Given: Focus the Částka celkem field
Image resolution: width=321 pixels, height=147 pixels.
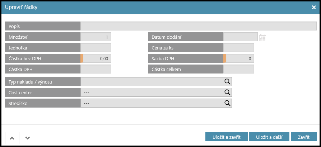Looking at the screenshot, I should 238,69.
